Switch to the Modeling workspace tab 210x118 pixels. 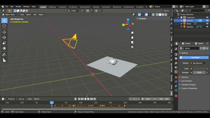52,7
